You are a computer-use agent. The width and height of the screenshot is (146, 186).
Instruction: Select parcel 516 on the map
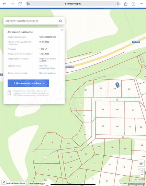click(48, 169)
